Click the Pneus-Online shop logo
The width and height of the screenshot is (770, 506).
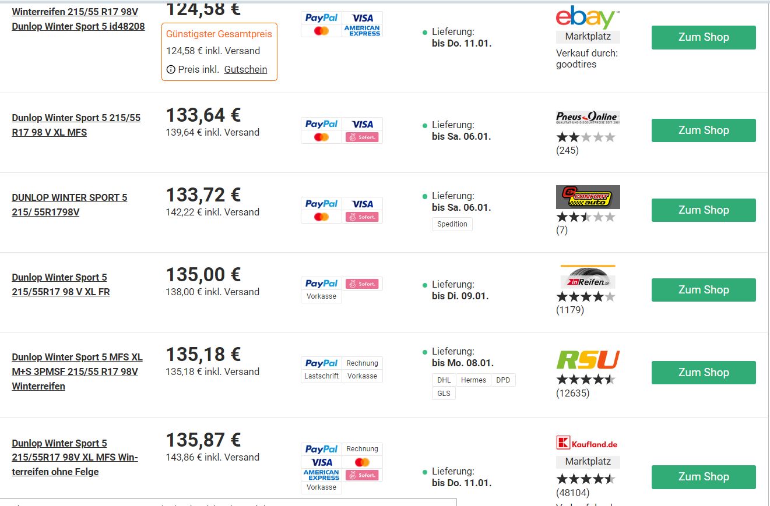pyautogui.click(x=588, y=117)
